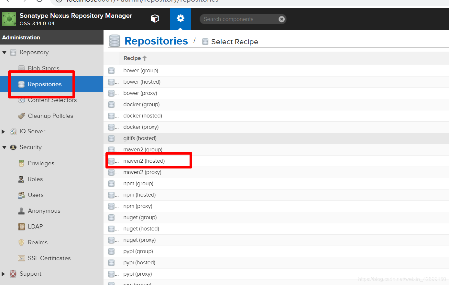Open the Administration gear icon
449x285 pixels.
(x=181, y=19)
